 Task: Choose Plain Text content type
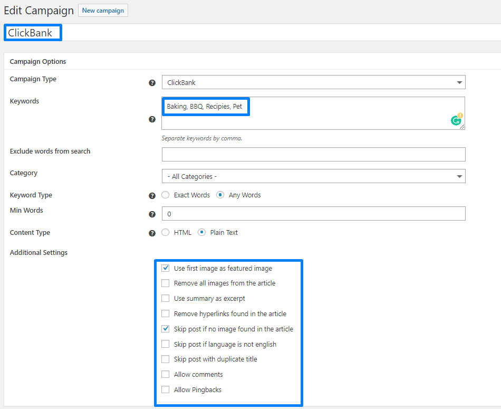pos(201,232)
